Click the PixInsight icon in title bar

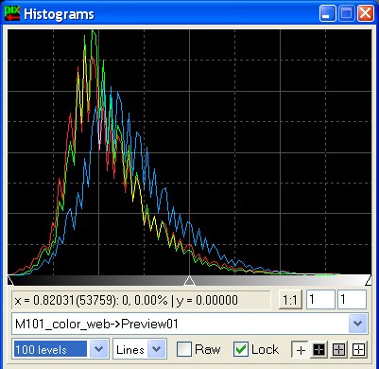(x=12, y=14)
